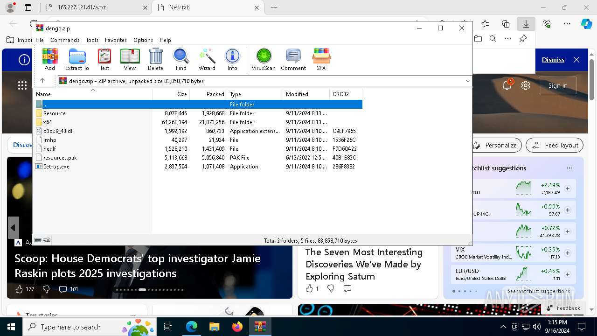Run VirusScan on the archive
The height and width of the screenshot is (336, 597).
click(264, 59)
